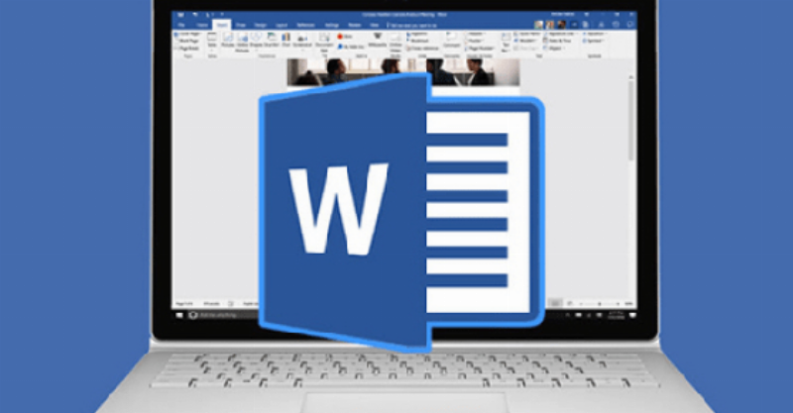Open the Cover Page dropdown

click(188, 34)
